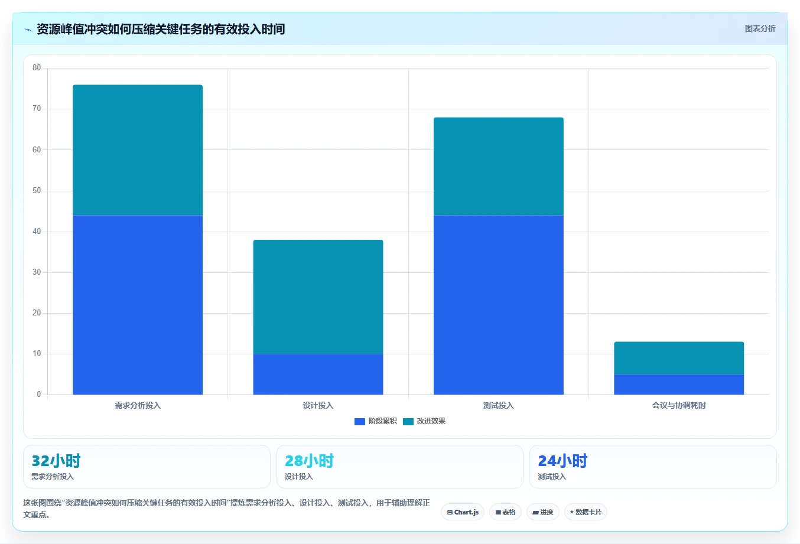Screen dimensions: 800x544
Task: Click the lightning icon beside the chart title
Action: [x=28, y=30]
